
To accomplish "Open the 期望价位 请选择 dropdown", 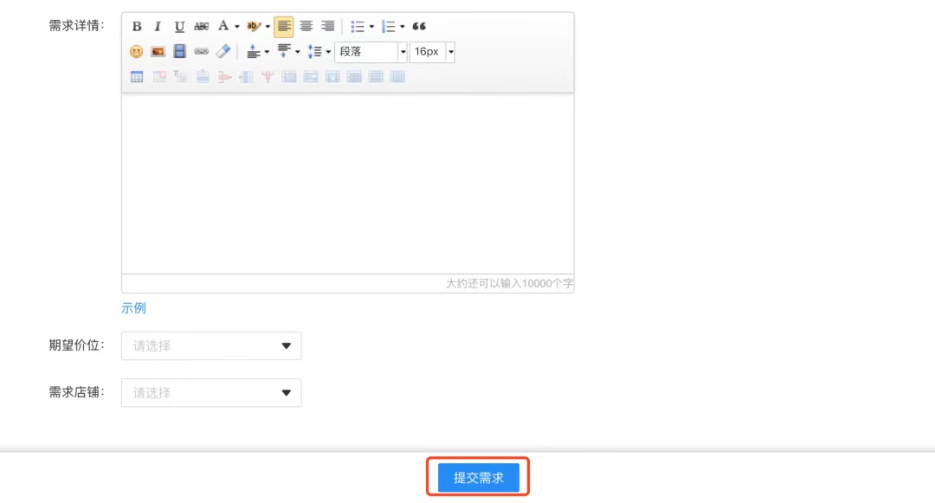I will (x=211, y=345).
